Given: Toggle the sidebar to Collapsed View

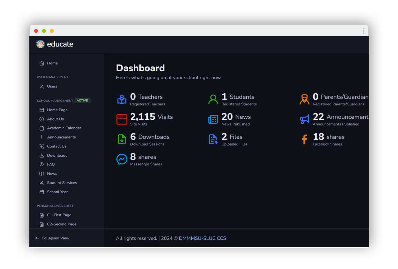Looking at the screenshot, I should click(x=52, y=238).
